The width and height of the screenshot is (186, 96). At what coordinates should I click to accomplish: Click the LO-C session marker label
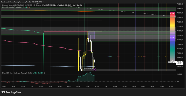point(166,57)
